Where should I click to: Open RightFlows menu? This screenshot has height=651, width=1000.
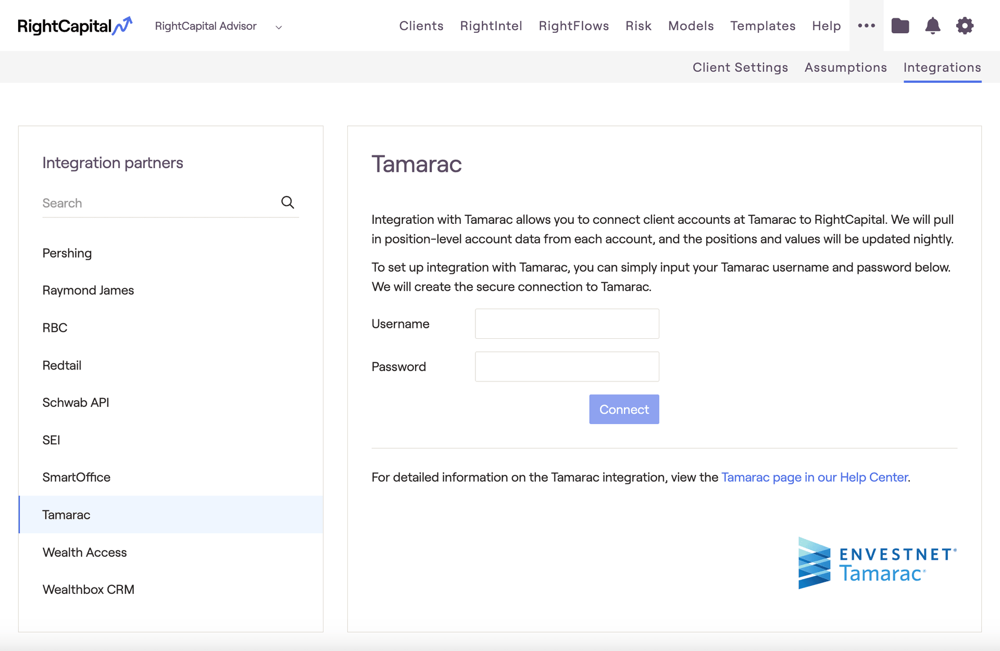coord(574,26)
